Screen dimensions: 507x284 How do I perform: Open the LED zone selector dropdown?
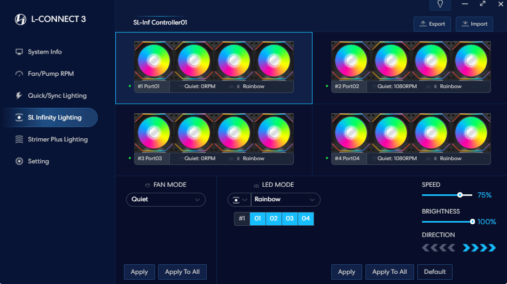tap(239, 200)
